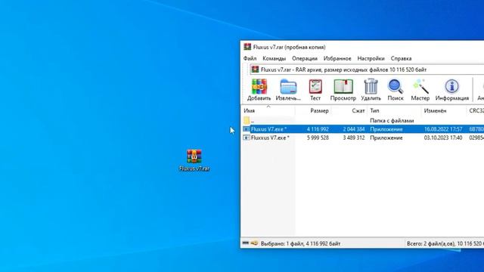Click size value 4 116 992
The width and height of the screenshot is (484, 272).
[318, 129]
